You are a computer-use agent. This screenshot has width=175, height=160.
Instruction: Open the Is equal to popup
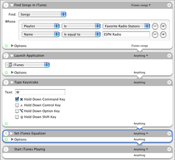tap(81, 34)
